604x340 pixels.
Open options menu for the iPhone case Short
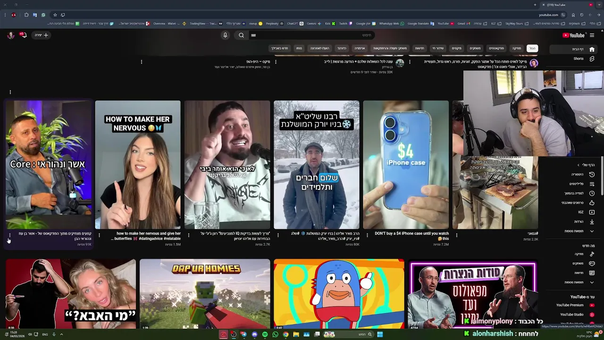[367, 235]
